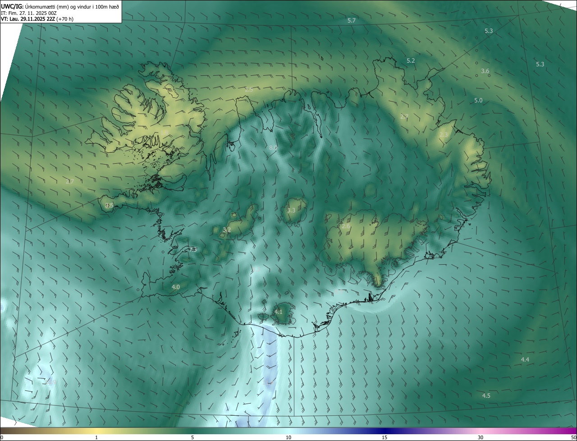This screenshot has width=577, height=441.
Task: Click the 5.0 value label
Action: click(x=478, y=101)
